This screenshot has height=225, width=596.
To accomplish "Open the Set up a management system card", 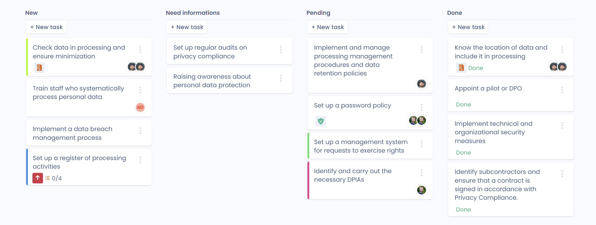I will [361, 146].
